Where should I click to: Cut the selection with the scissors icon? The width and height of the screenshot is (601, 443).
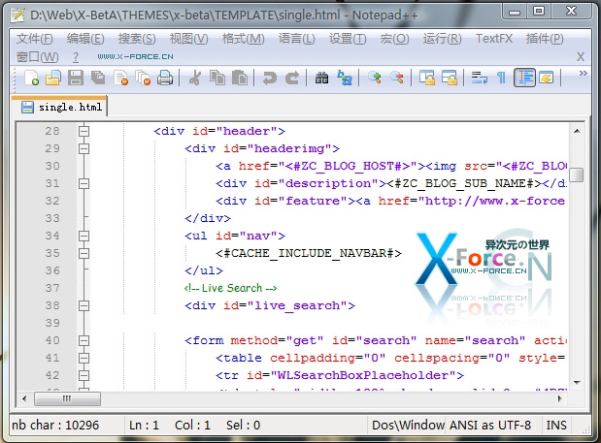click(195, 78)
